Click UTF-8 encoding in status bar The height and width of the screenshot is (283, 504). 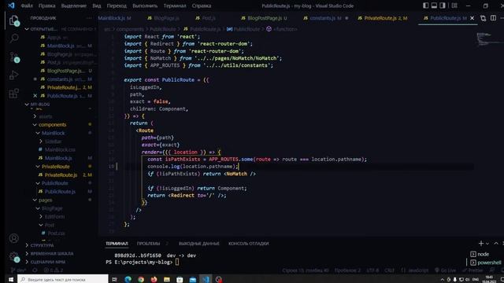pyautogui.click(x=372, y=270)
